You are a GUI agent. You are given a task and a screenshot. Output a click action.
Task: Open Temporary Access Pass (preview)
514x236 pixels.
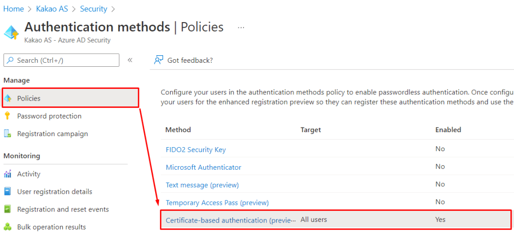point(217,202)
